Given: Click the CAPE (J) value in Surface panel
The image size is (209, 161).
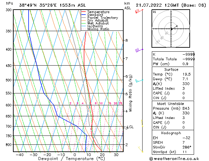Looking at the screenshot, I should tap(183, 93).
